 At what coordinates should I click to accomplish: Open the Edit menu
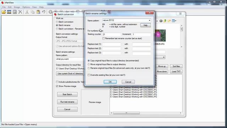(10, 7)
